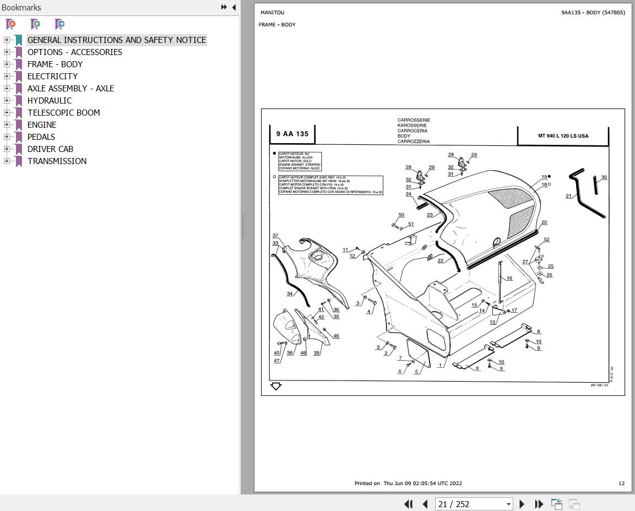Click page number 12 in the footer
This screenshot has width=635, height=511.
click(x=621, y=483)
